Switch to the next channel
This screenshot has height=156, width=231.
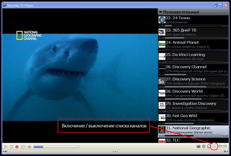pos(225,146)
